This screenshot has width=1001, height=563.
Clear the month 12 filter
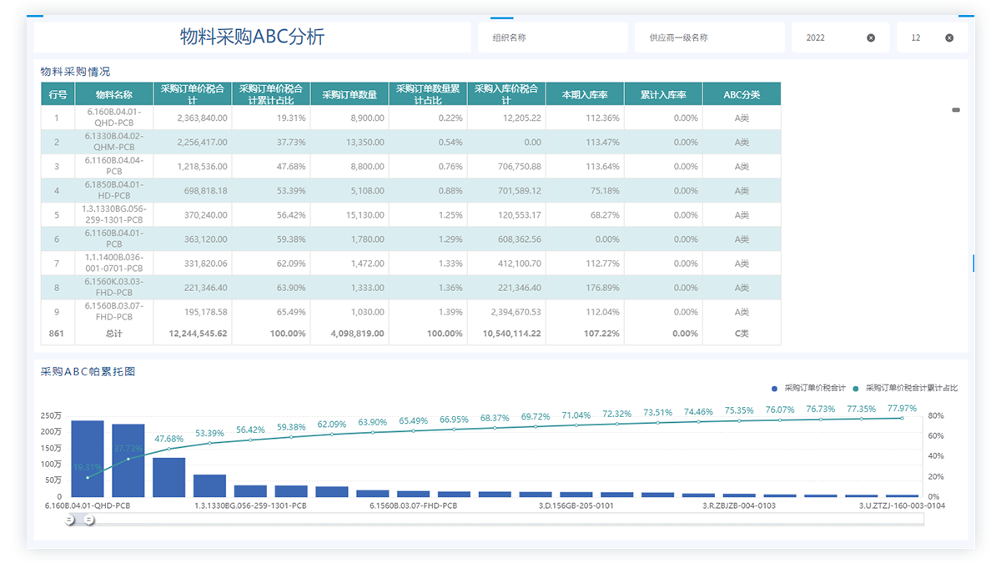(949, 38)
